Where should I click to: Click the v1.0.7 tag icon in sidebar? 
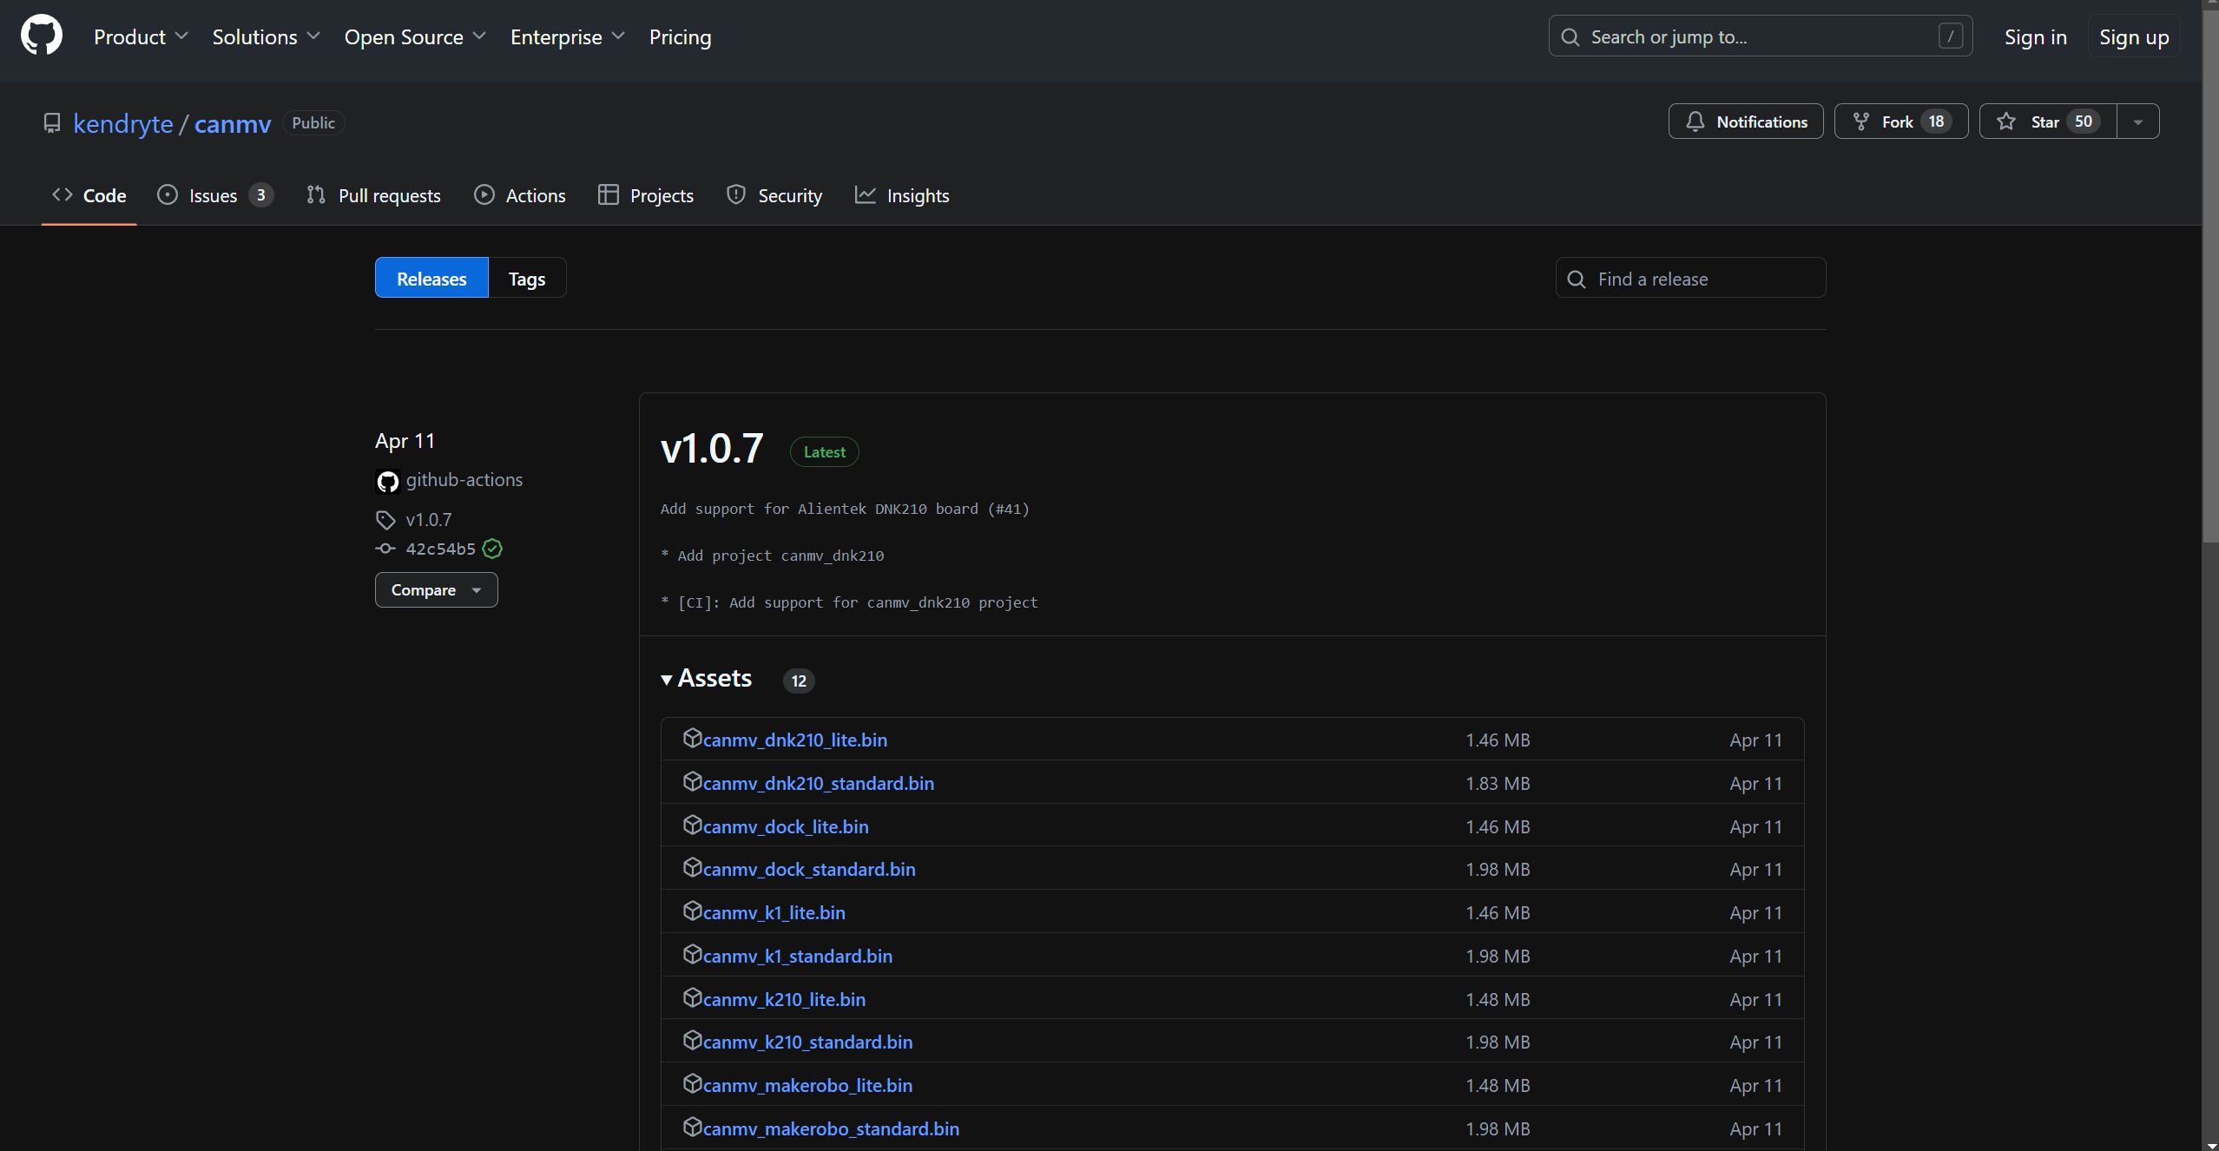[x=385, y=520]
